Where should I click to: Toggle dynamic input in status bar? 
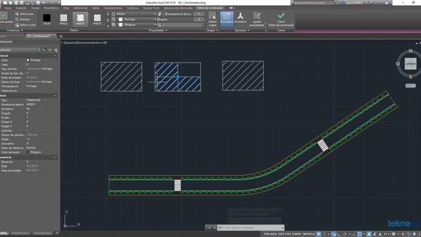coord(334,234)
